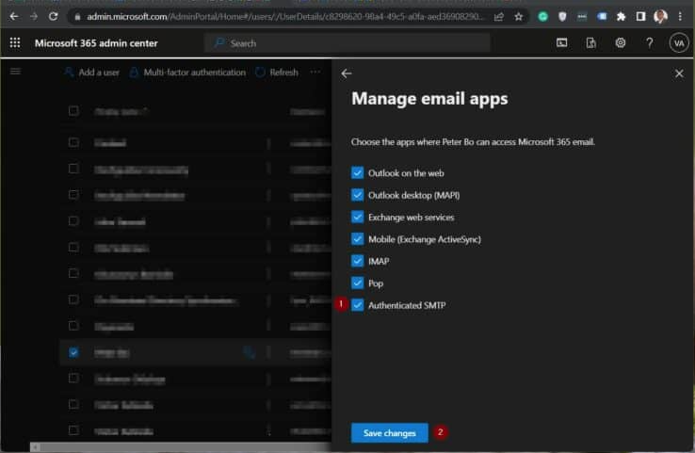The height and width of the screenshot is (453, 695).
Task: Open the shield extension icon in browser toolbar
Action: [562, 17]
